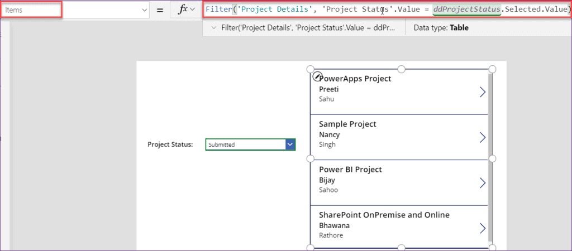Select the Power BI Project title
This screenshot has width=572, height=251.
click(351, 170)
